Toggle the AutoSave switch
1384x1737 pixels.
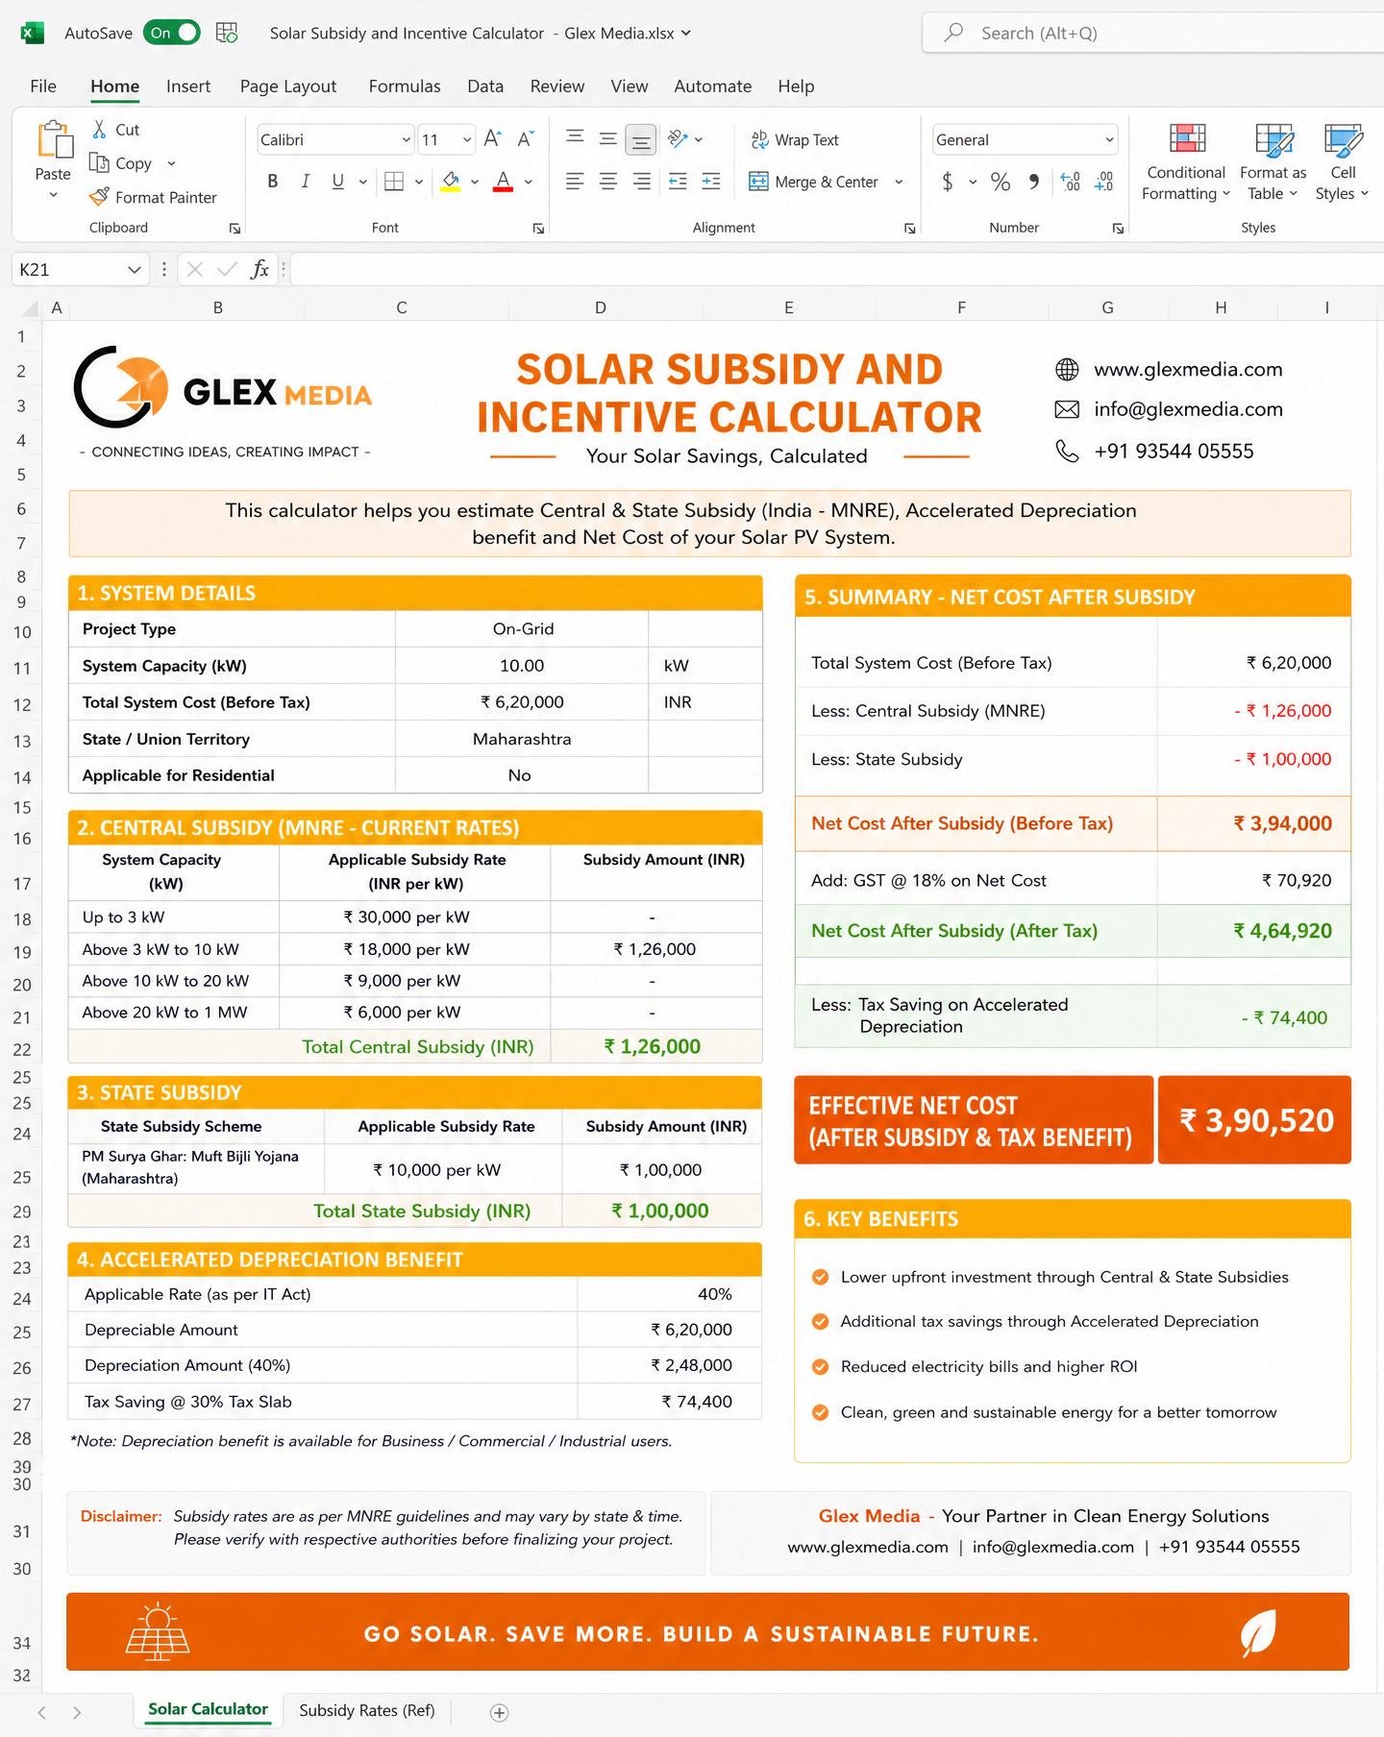tap(173, 33)
